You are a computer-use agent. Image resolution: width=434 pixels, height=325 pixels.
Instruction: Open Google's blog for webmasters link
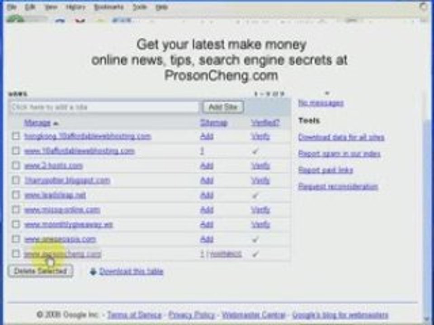coord(340,315)
